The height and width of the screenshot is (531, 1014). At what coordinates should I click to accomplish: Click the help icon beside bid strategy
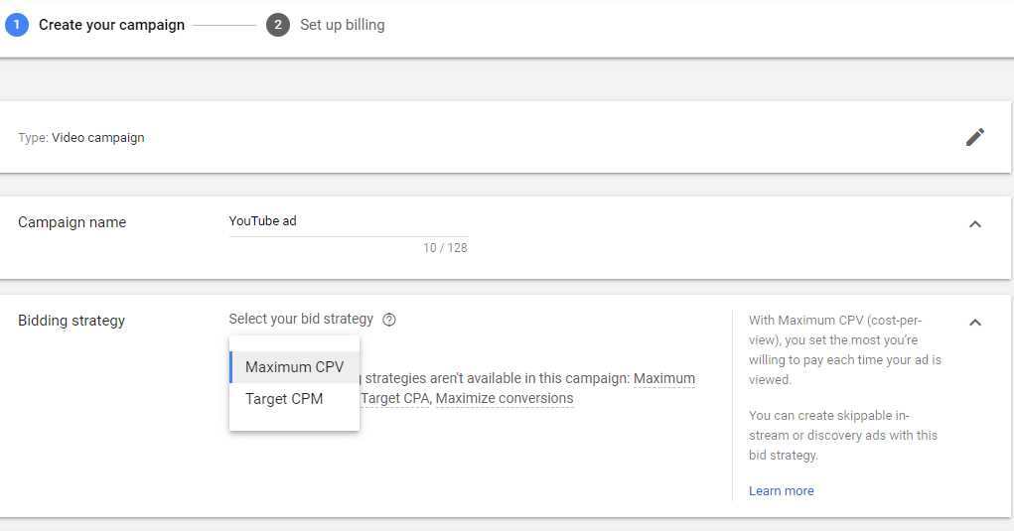[x=389, y=320]
